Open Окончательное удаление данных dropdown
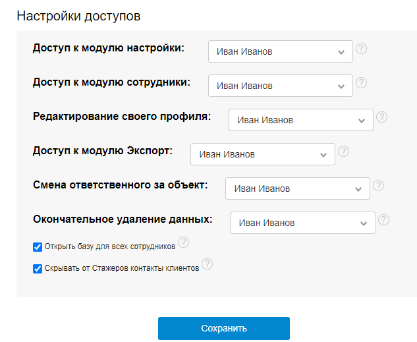417x342 pixels. click(x=302, y=223)
